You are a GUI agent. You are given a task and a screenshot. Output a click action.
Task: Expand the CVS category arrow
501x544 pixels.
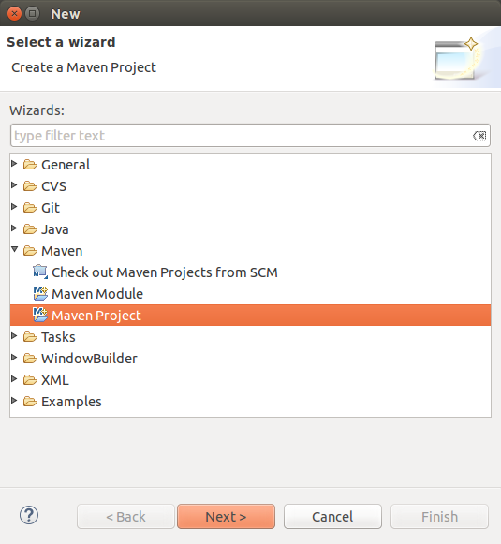click(x=14, y=185)
